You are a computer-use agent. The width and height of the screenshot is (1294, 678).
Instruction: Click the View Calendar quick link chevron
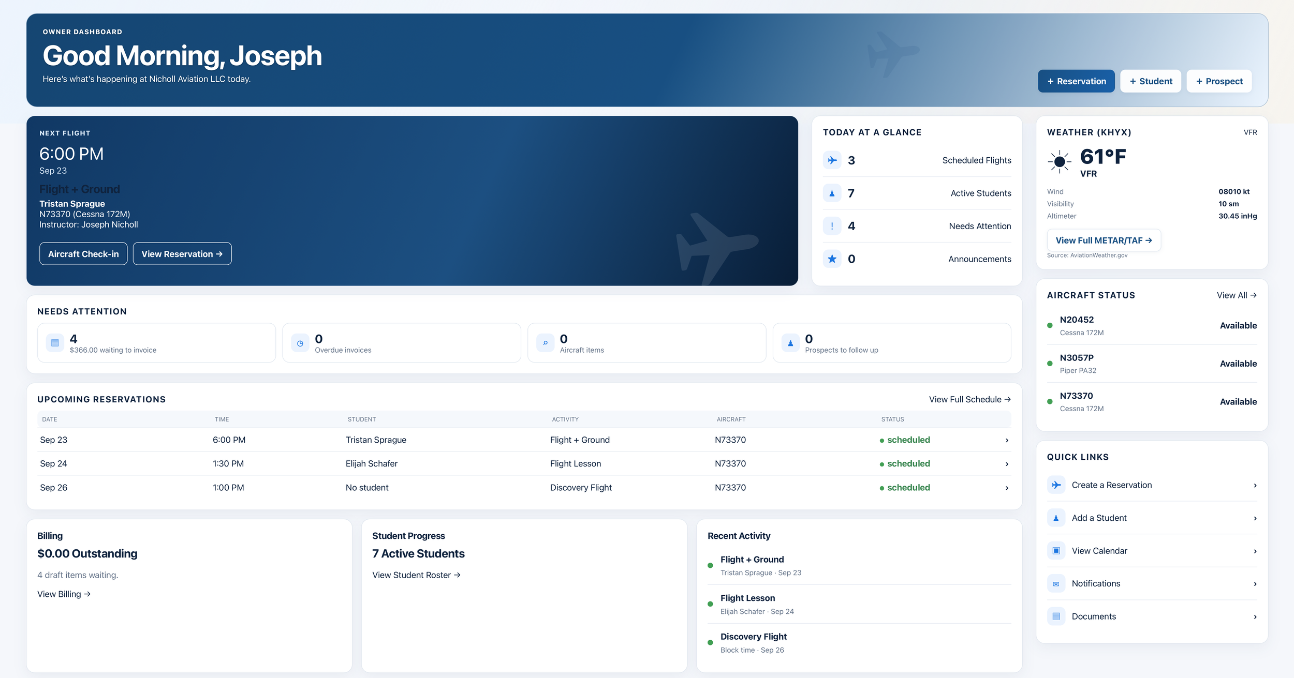pos(1255,551)
